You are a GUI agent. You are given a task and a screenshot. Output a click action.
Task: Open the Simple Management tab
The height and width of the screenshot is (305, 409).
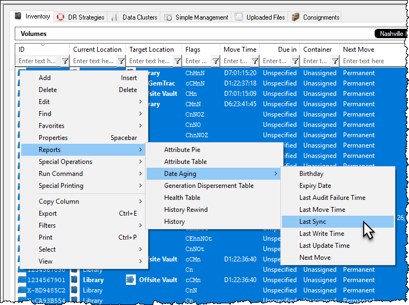point(196,17)
